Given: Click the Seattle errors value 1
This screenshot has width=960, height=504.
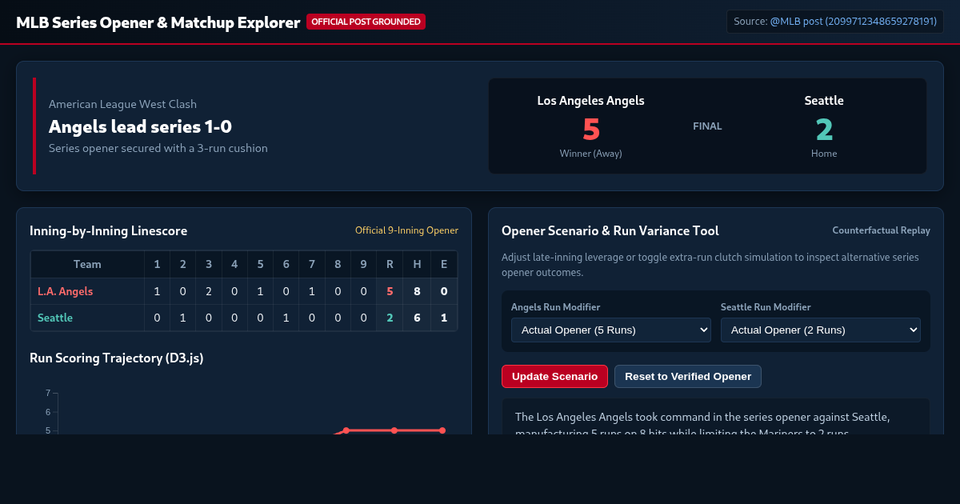Looking at the screenshot, I should pos(444,318).
